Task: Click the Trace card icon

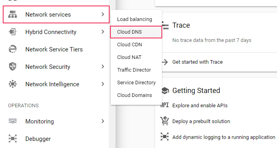Action: tap(165, 25)
